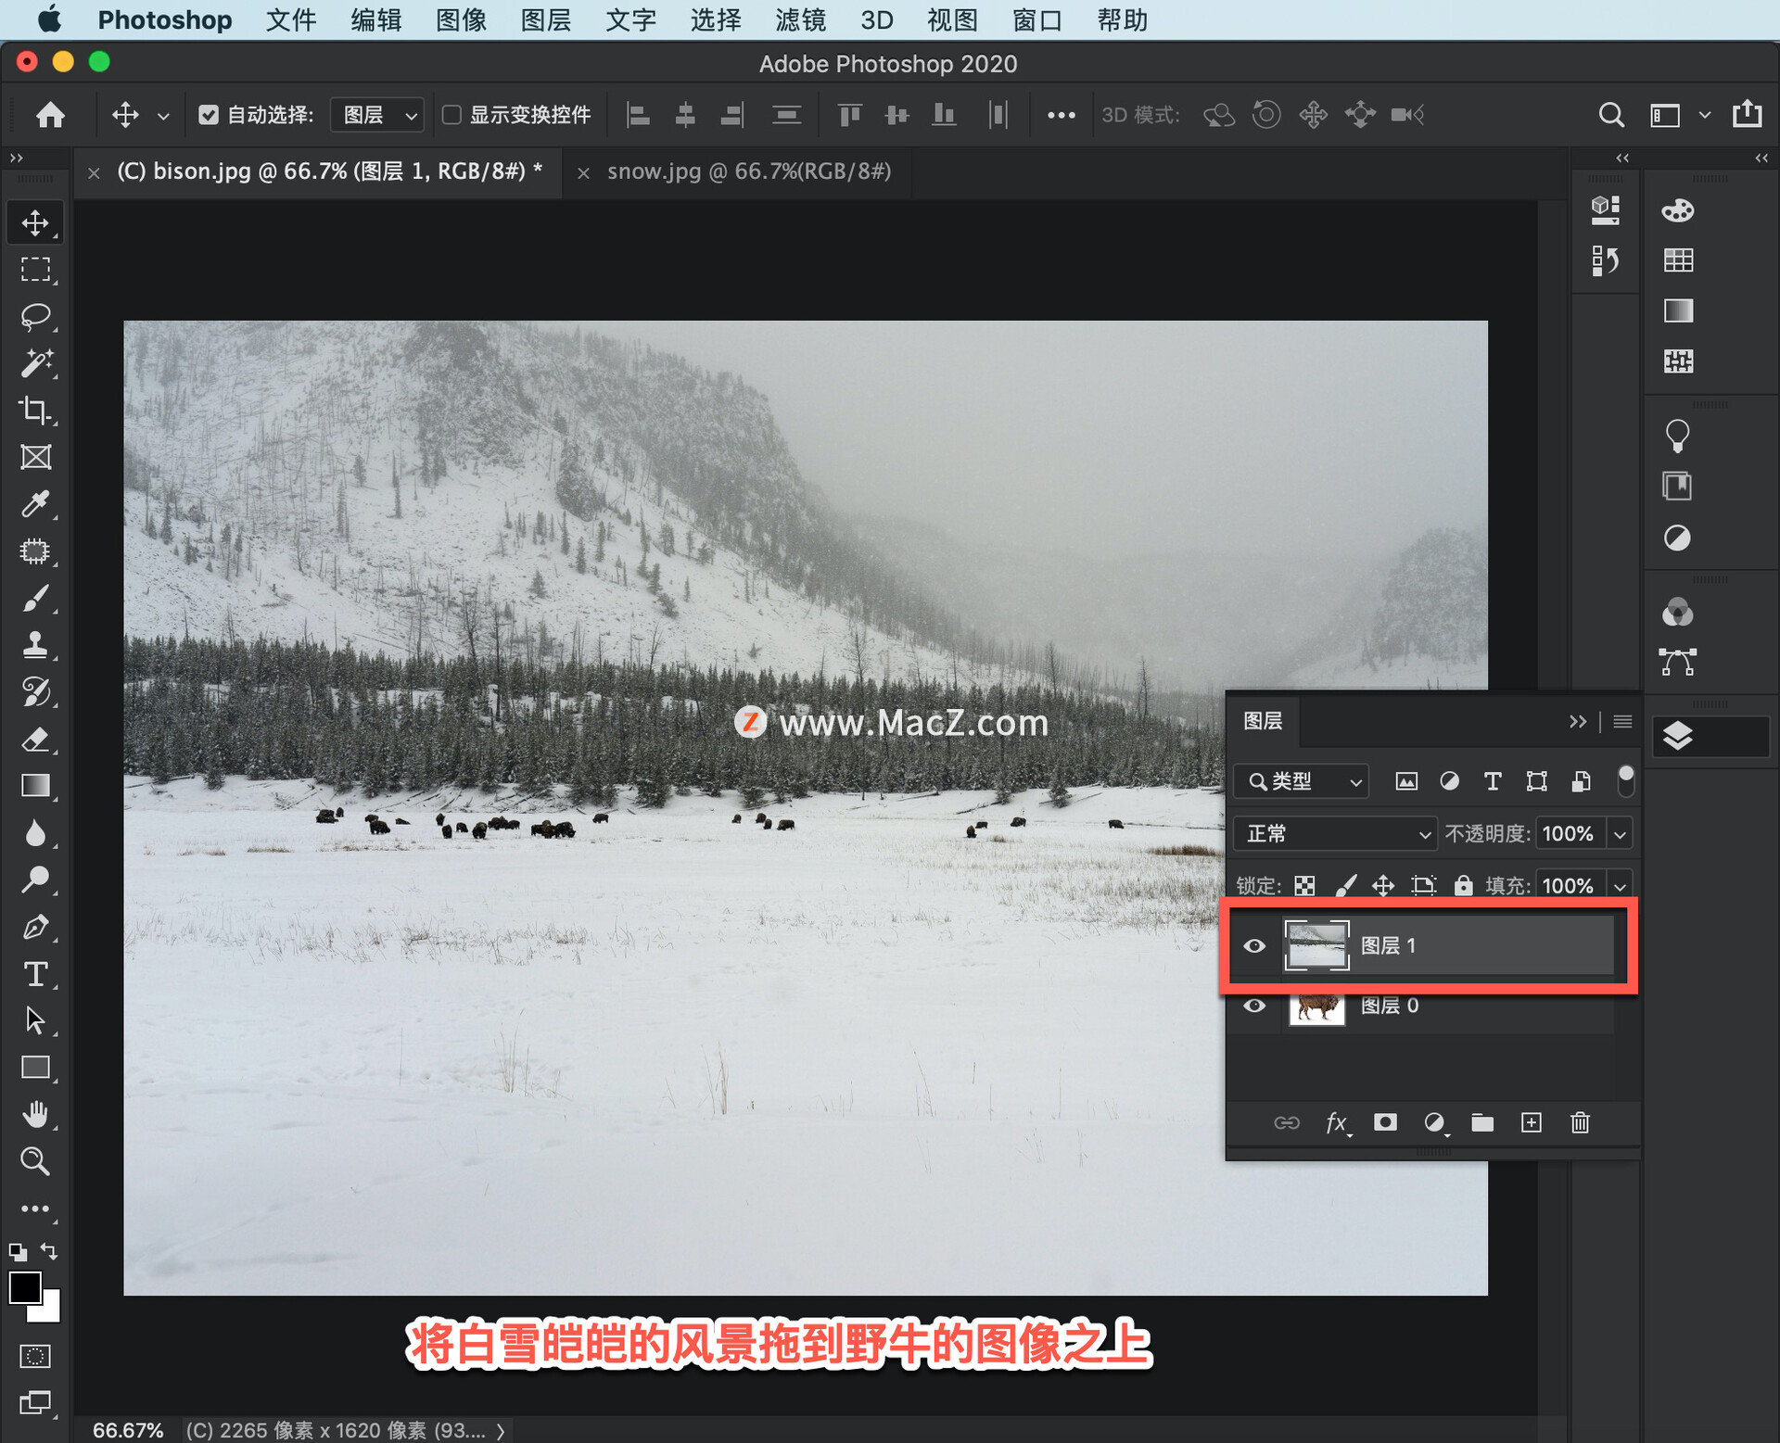
Task: Select the Eyedropper tool
Action: [x=35, y=504]
